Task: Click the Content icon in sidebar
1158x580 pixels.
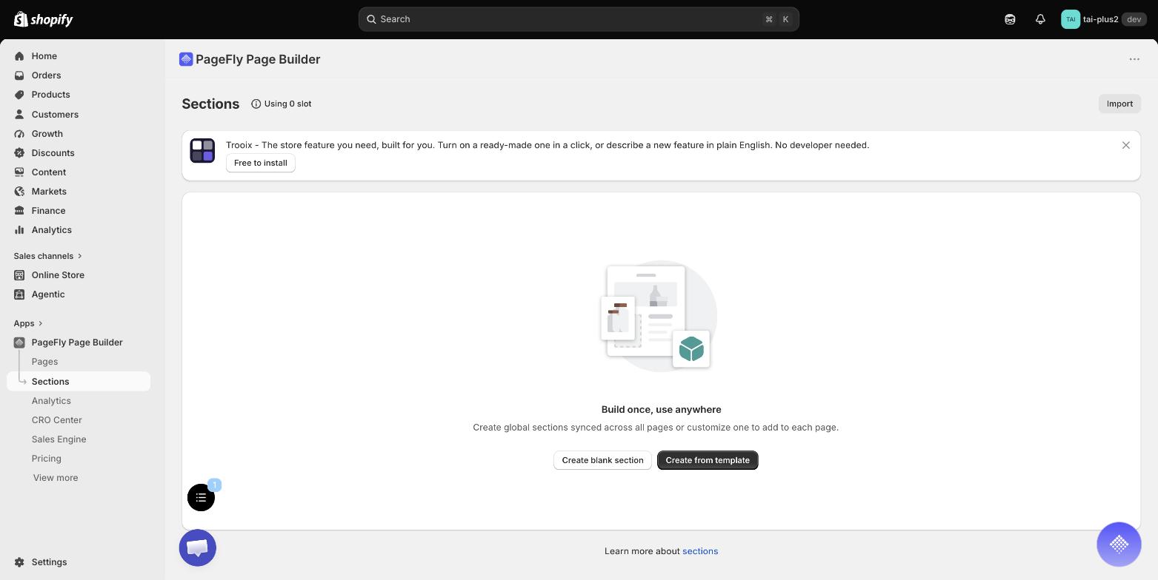Action: click(19, 172)
